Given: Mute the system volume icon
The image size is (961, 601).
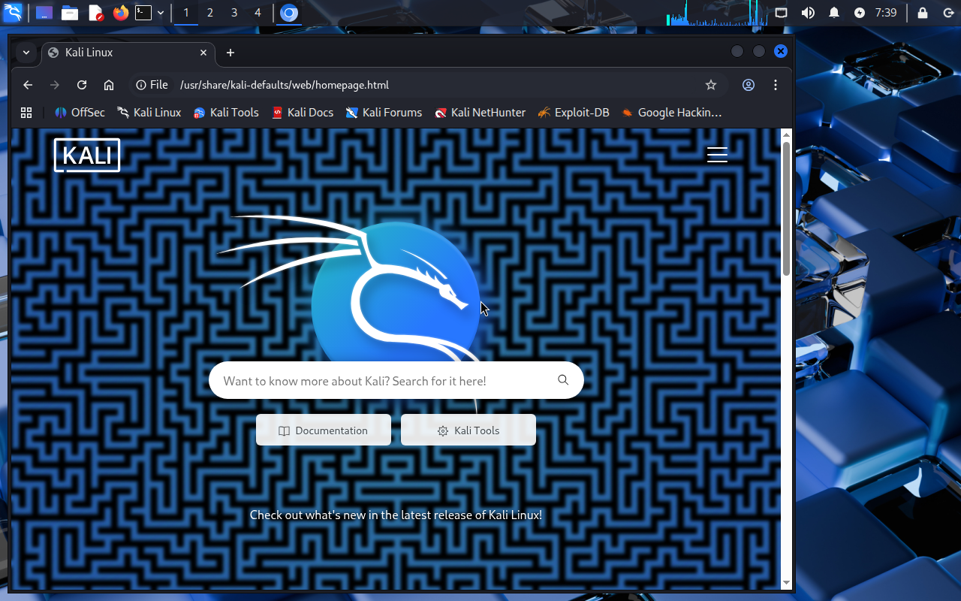Looking at the screenshot, I should pyautogui.click(x=808, y=13).
